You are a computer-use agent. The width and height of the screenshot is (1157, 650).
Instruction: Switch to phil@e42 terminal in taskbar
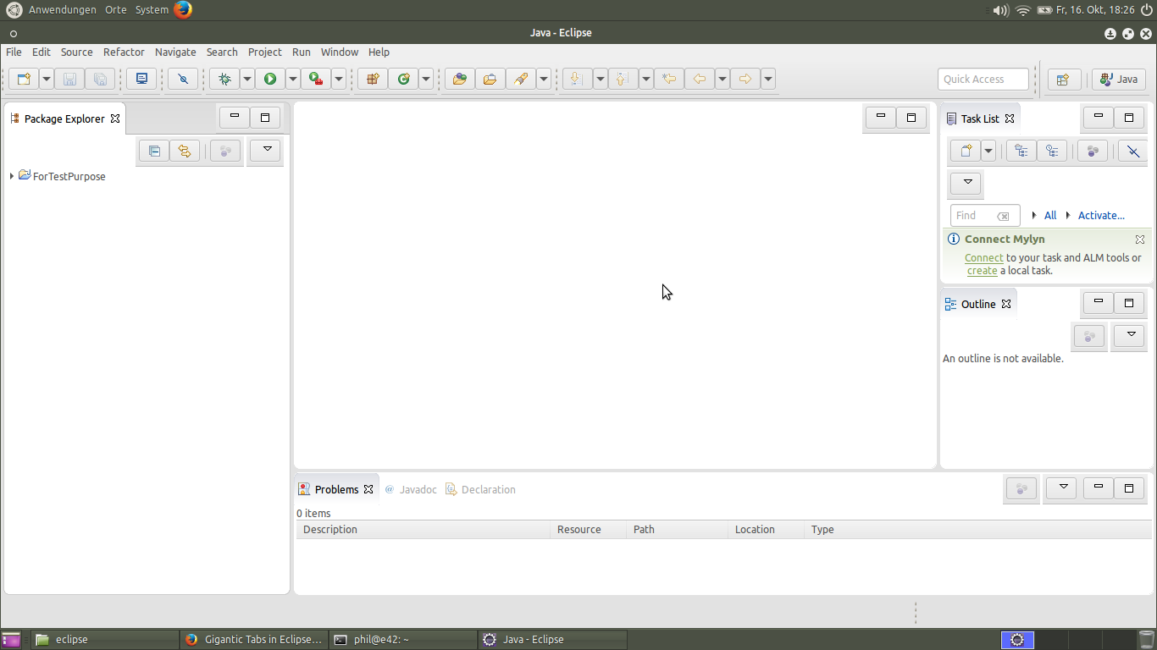click(x=403, y=639)
